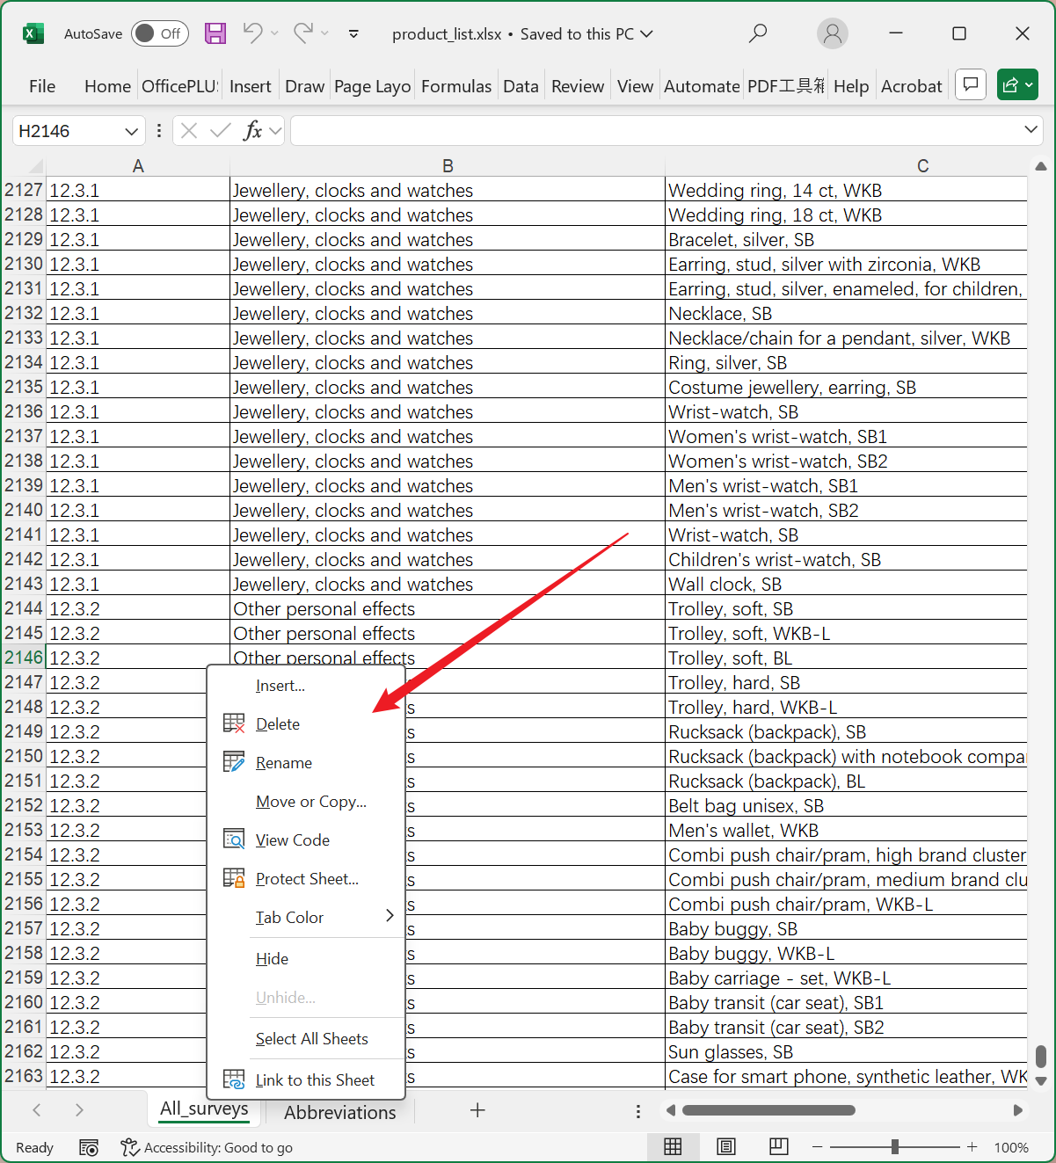Switch to Normal view in status bar
Screen dimensions: 1056x1163
click(x=673, y=1146)
